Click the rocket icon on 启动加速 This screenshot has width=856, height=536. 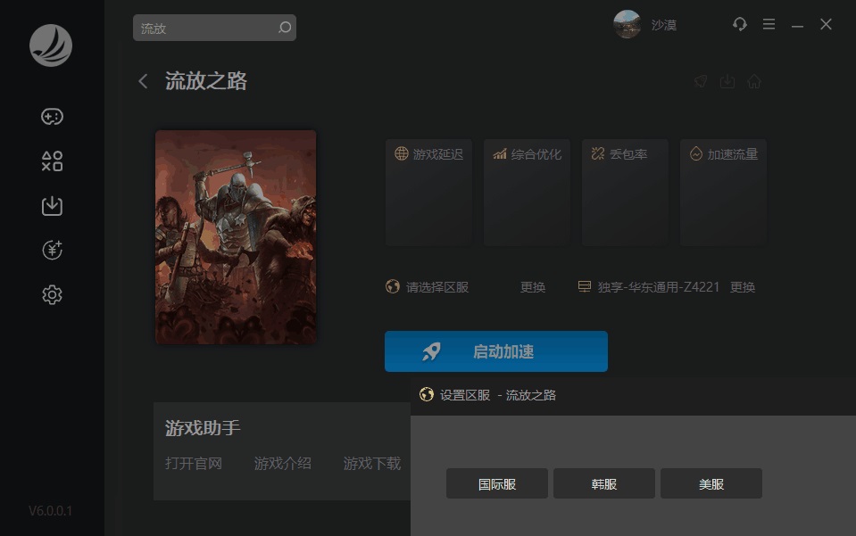(x=431, y=351)
